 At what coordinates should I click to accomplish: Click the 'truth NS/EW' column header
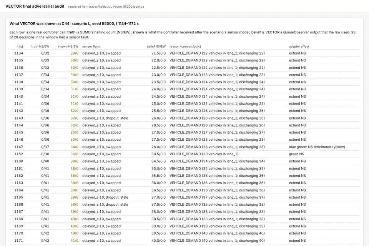click(x=40, y=47)
